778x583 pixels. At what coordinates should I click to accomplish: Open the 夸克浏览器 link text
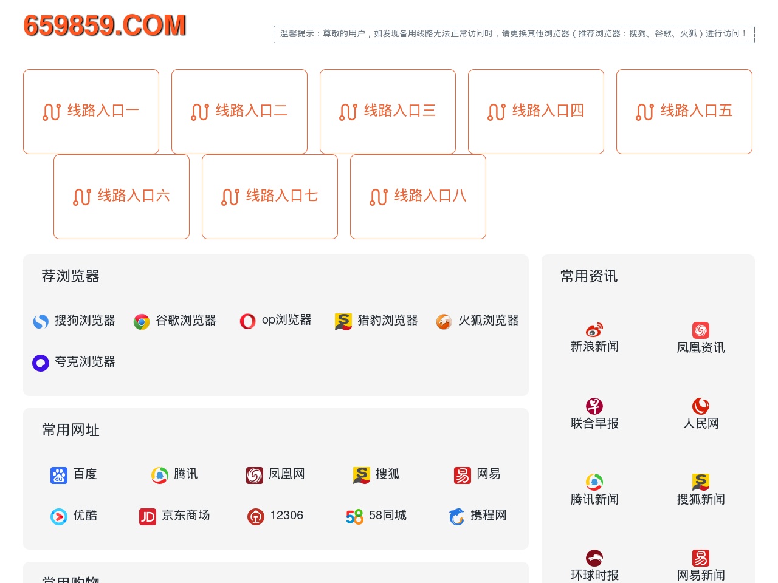click(85, 361)
